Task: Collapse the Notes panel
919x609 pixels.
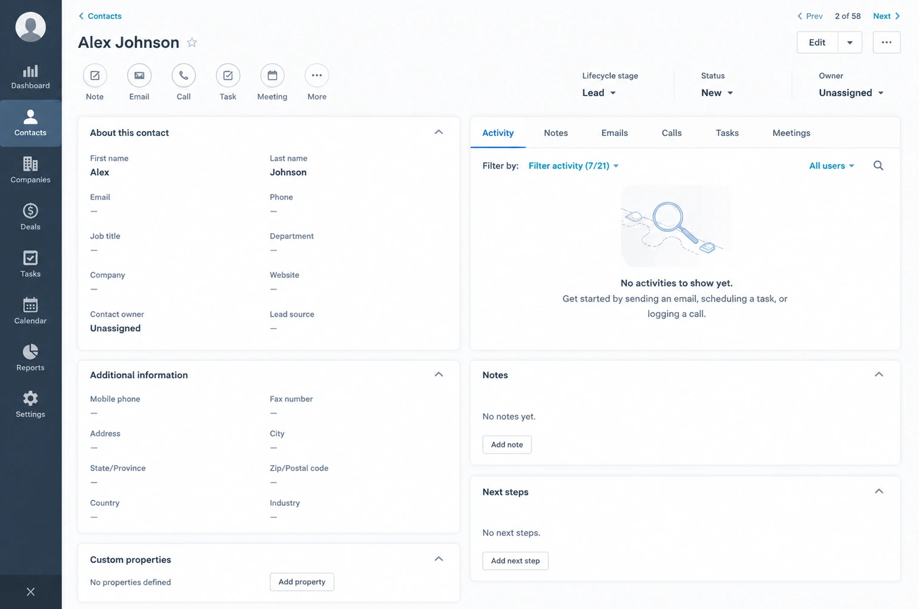Action: (878, 375)
